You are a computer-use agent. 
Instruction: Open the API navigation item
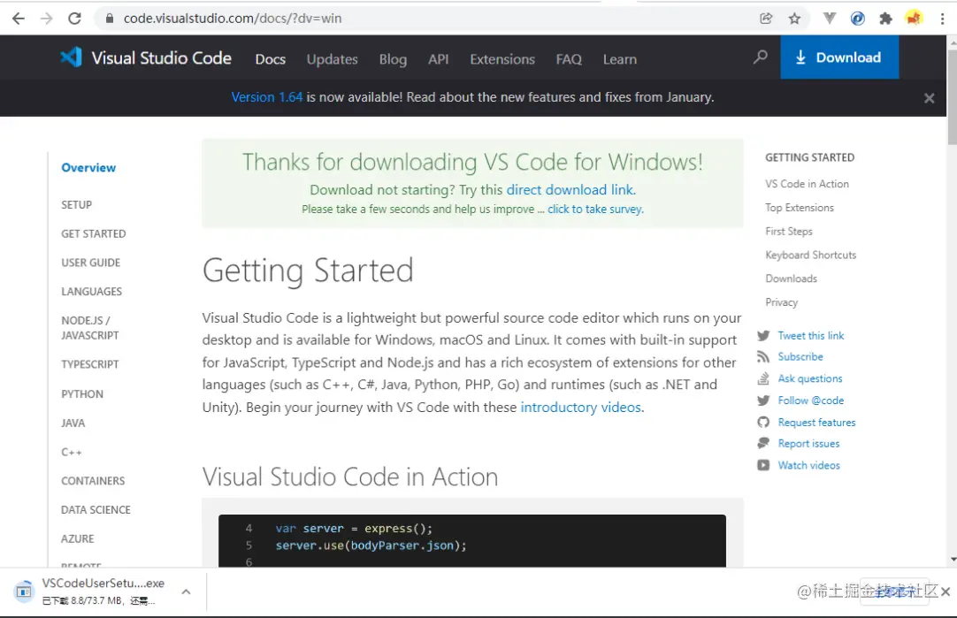pos(438,59)
